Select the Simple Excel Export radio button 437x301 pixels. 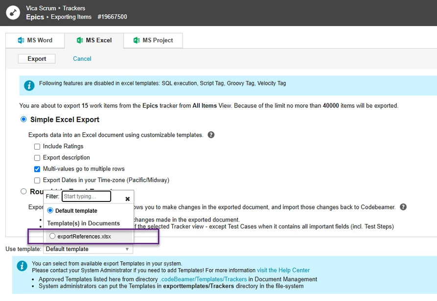coord(23,119)
